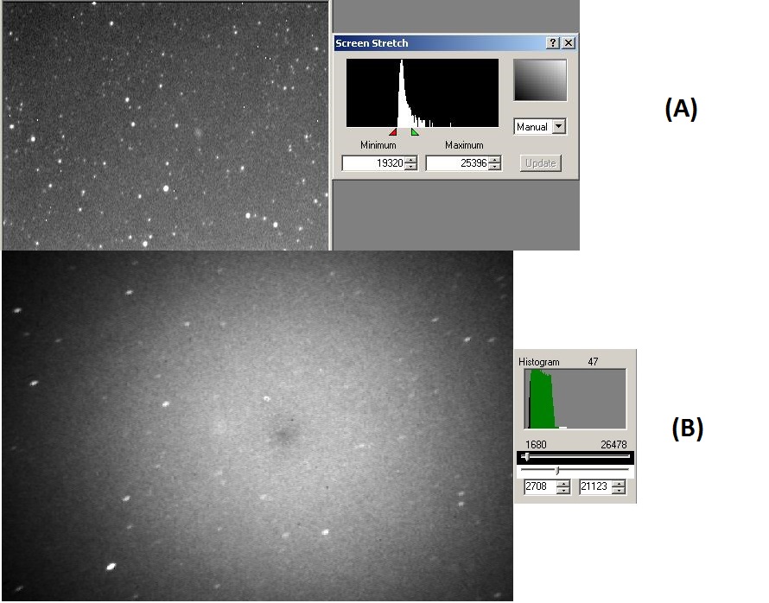The height and width of the screenshot is (603, 769).
Task: Increase the Maximum value with up arrow
Action: [495, 160]
